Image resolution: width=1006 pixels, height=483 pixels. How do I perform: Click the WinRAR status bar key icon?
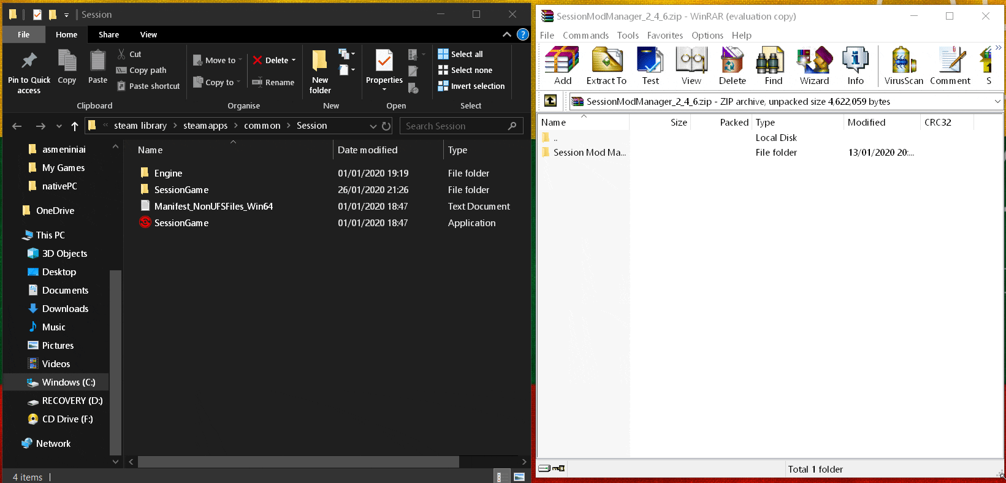(x=558, y=468)
